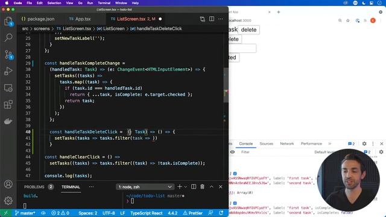386x217 pixels.
Task: Open the Explorer view in activity bar
Action: coord(8,22)
